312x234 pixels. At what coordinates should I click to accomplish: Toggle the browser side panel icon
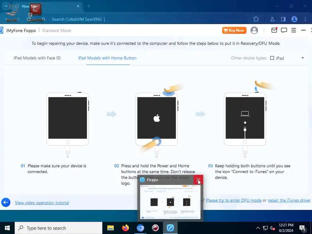click(x=283, y=19)
